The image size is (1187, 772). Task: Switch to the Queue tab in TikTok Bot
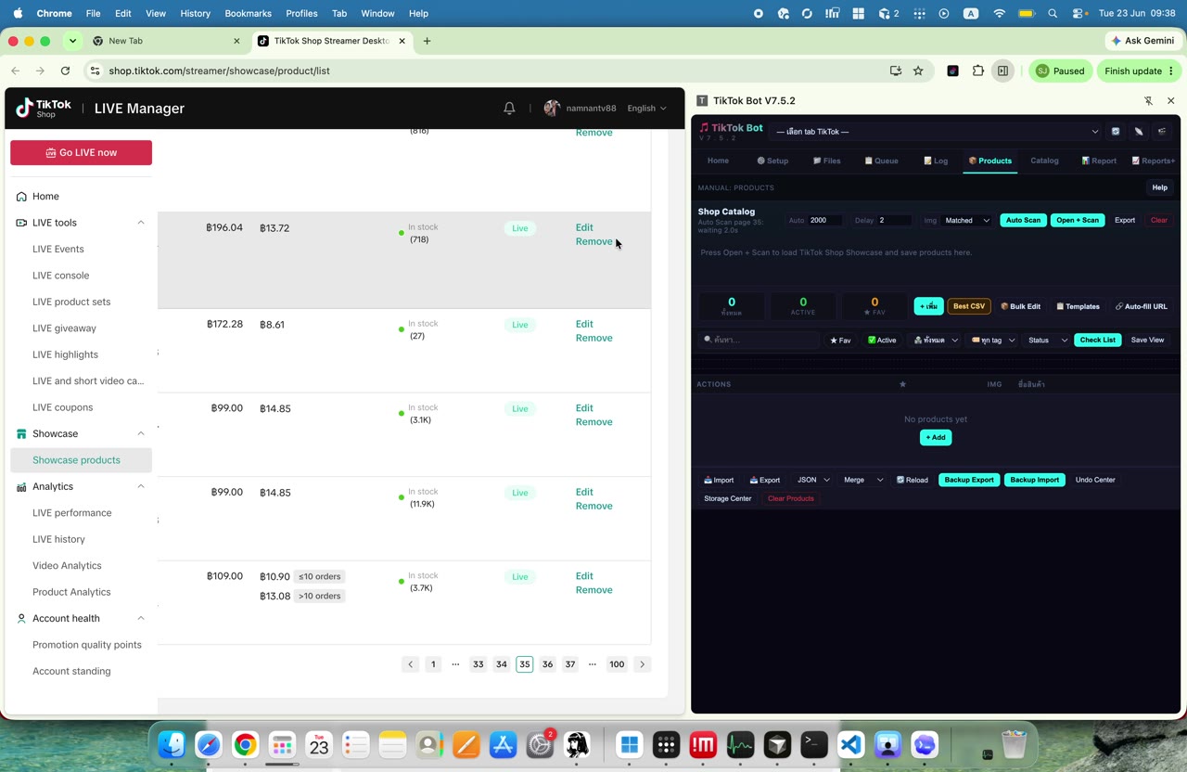(x=881, y=161)
